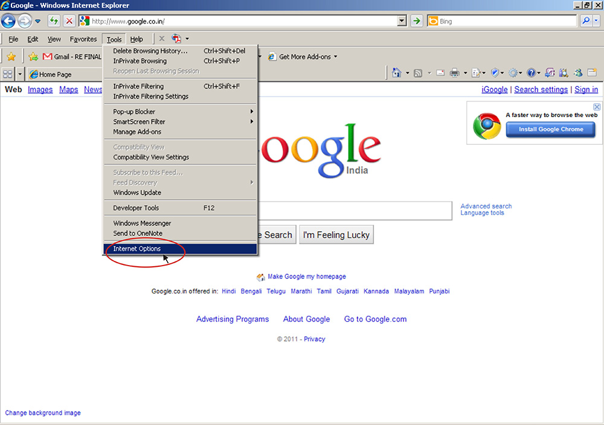The height and width of the screenshot is (425, 604).
Task: Expand the Home button dropdown
Action: point(407,73)
